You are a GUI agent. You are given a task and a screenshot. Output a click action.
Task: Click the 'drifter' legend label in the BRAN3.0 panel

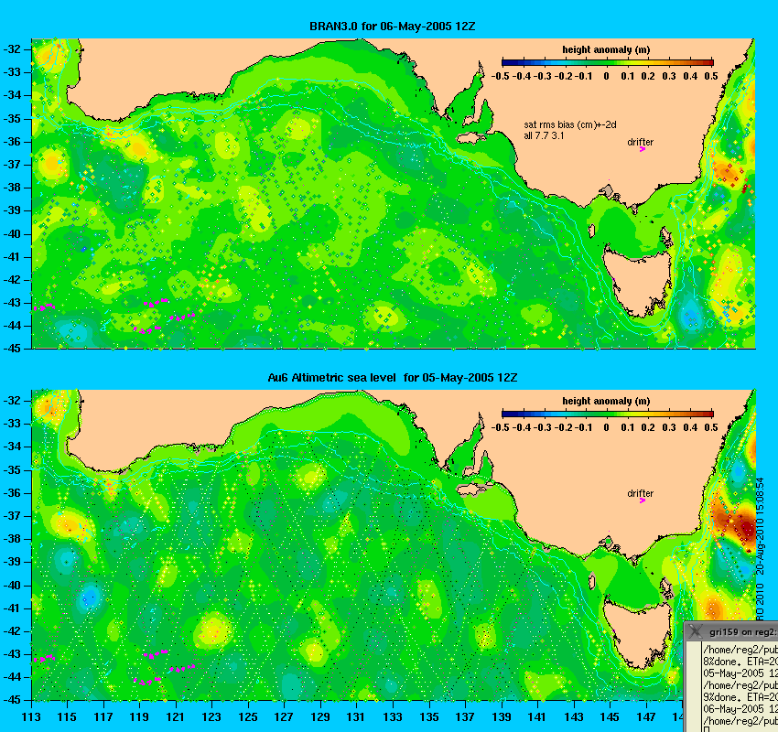640,142
